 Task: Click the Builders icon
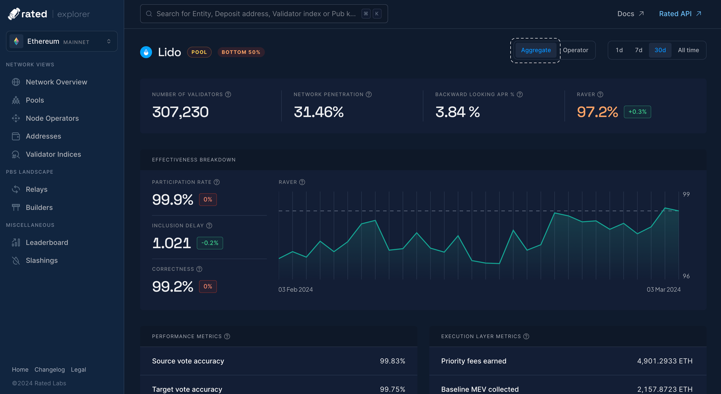click(16, 208)
